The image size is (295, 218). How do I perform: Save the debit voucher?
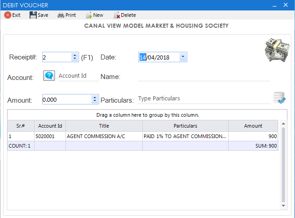click(x=39, y=15)
